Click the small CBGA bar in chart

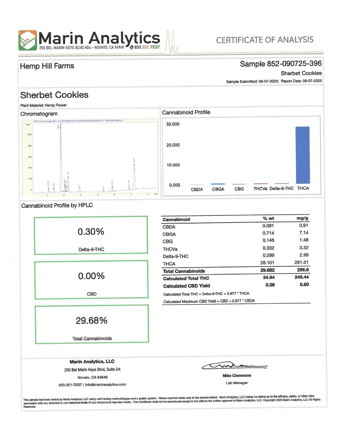click(x=218, y=184)
